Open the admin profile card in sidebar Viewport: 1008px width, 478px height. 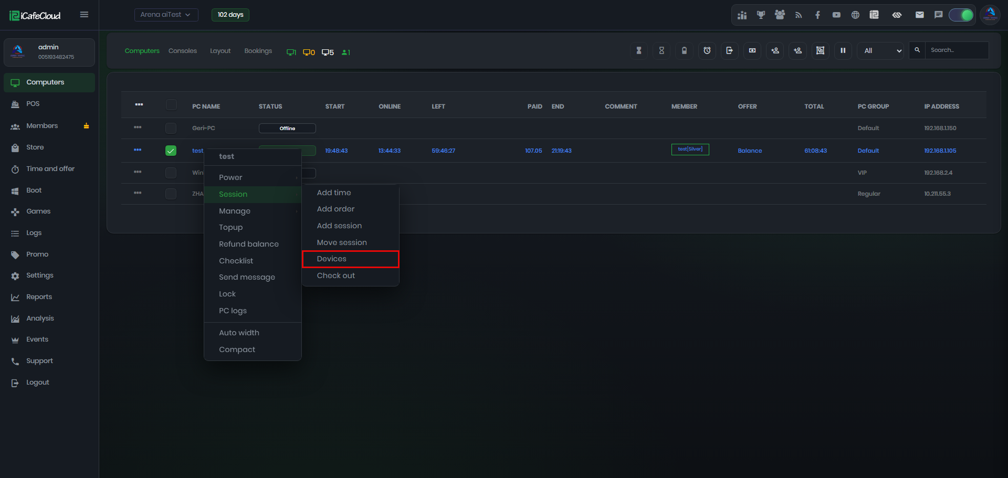pyautogui.click(x=49, y=52)
